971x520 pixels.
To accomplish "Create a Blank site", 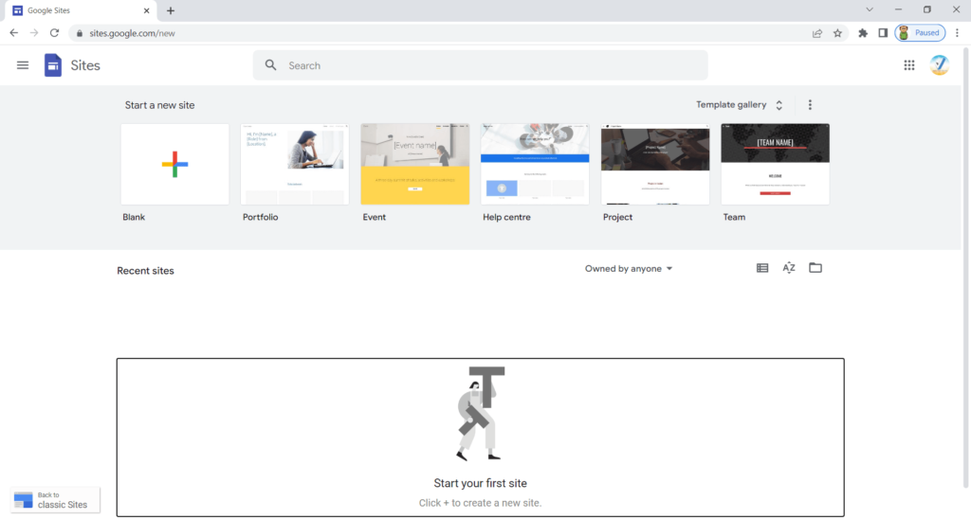I will click(x=174, y=164).
